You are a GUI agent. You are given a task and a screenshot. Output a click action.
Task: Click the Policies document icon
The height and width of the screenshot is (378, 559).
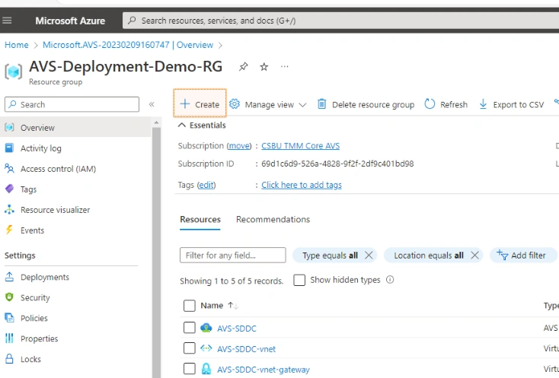tap(9, 317)
